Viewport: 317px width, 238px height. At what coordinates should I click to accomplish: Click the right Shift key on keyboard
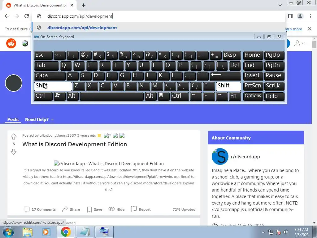(228, 86)
